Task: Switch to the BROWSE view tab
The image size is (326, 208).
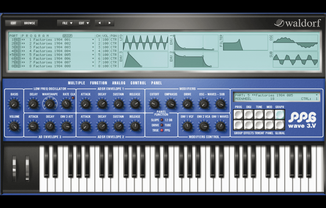Action: pos(29,23)
